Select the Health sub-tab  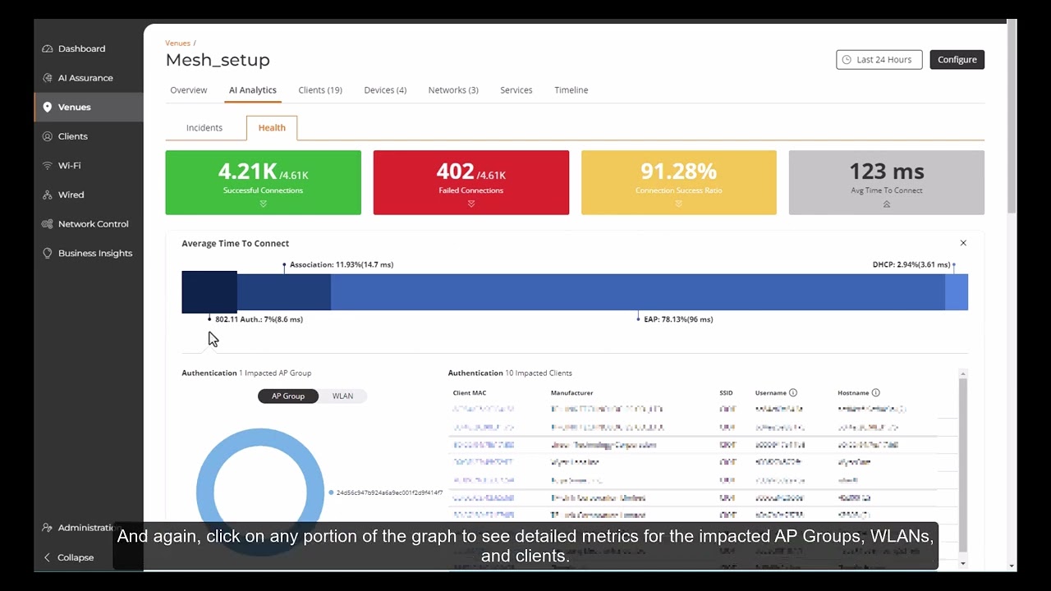tap(272, 128)
